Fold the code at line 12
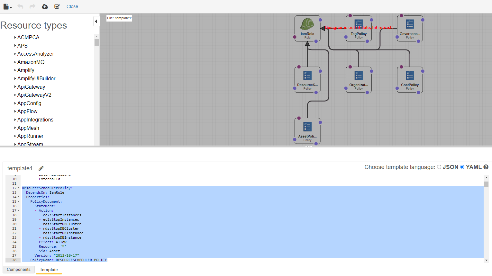492x276 pixels. point(18,188)
